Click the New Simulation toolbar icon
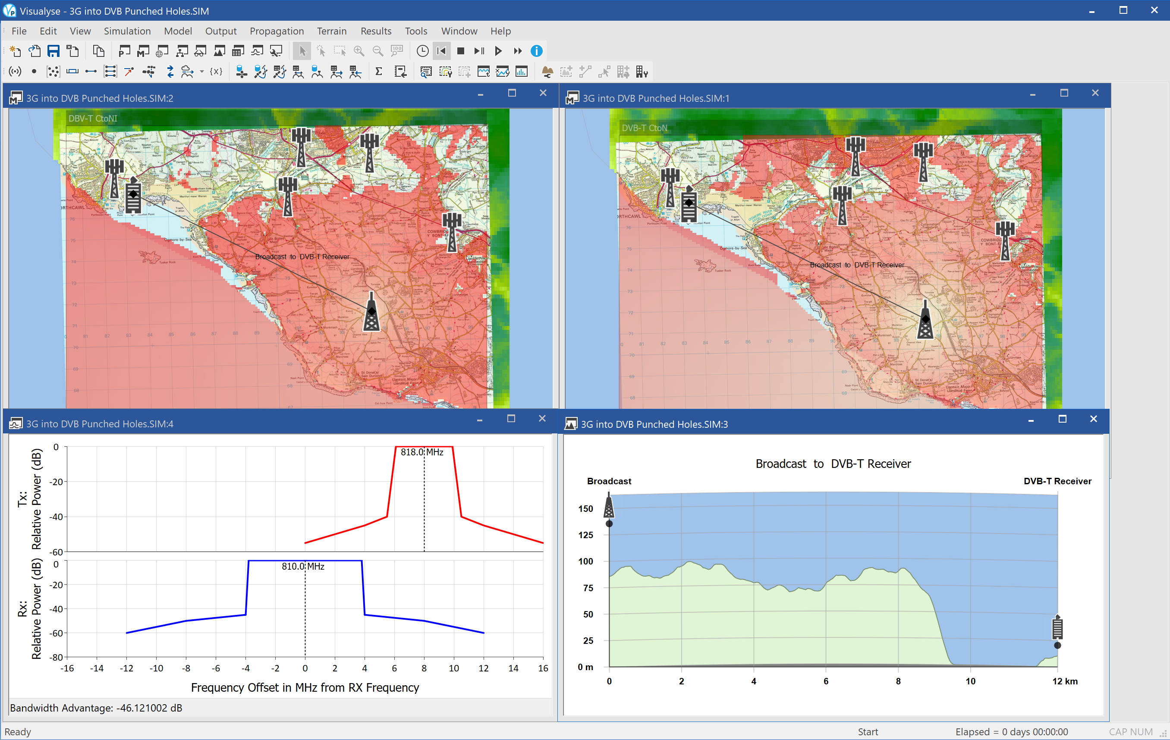Screen dimensions: 1170x740 coord(15,51)
